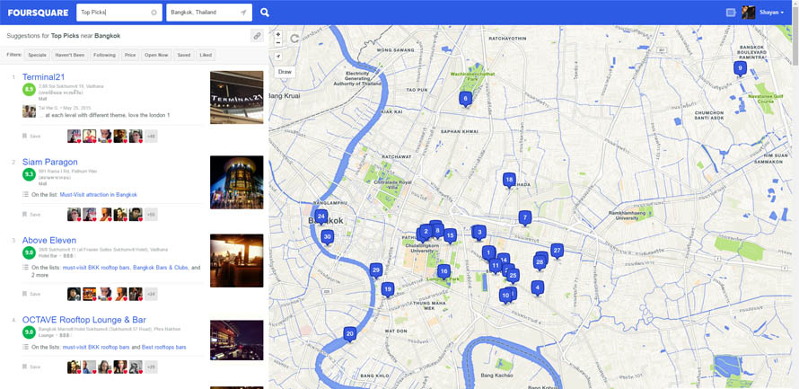Toggle the Saved filter
The width and height of the screenshot is (799, 389).
click(184, 55)
